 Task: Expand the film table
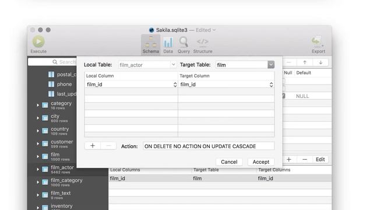coord(38,156)
